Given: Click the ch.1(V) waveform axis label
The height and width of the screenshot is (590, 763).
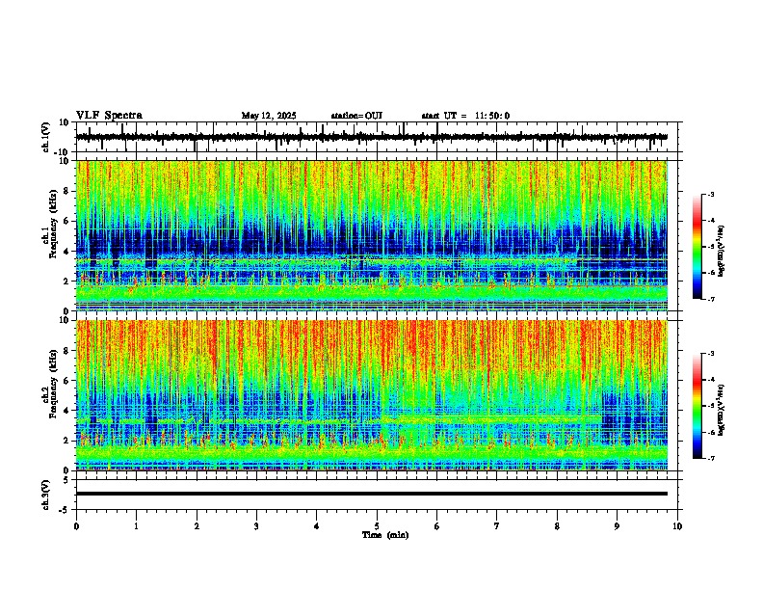Looking at the screenshot, I should [x=46, y=137].
